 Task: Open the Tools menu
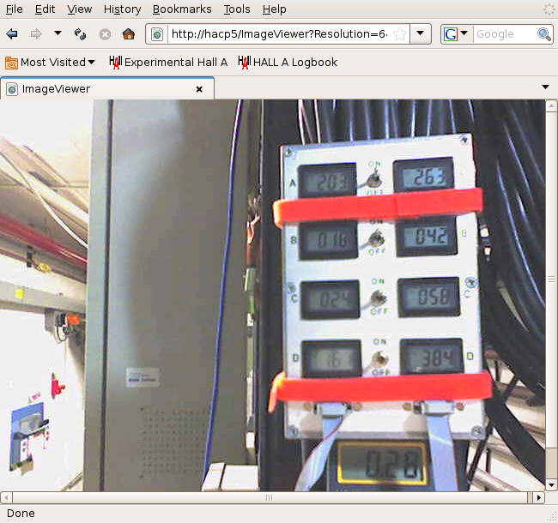(x=237, y=9)
